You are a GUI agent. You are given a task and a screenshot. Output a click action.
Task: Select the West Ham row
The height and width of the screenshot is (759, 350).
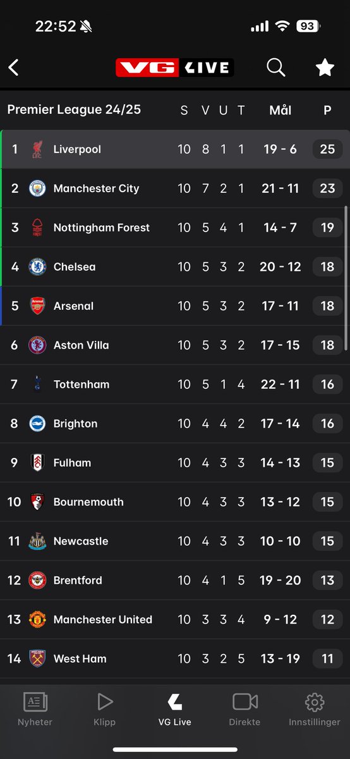175,659
